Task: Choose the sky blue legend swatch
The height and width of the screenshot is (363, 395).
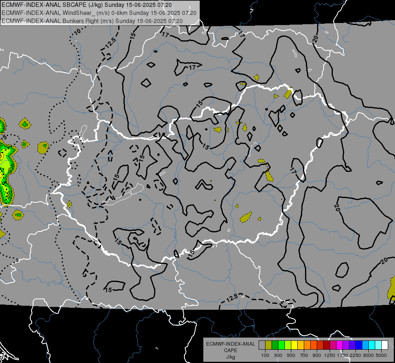Action: (x=365, y=345)
